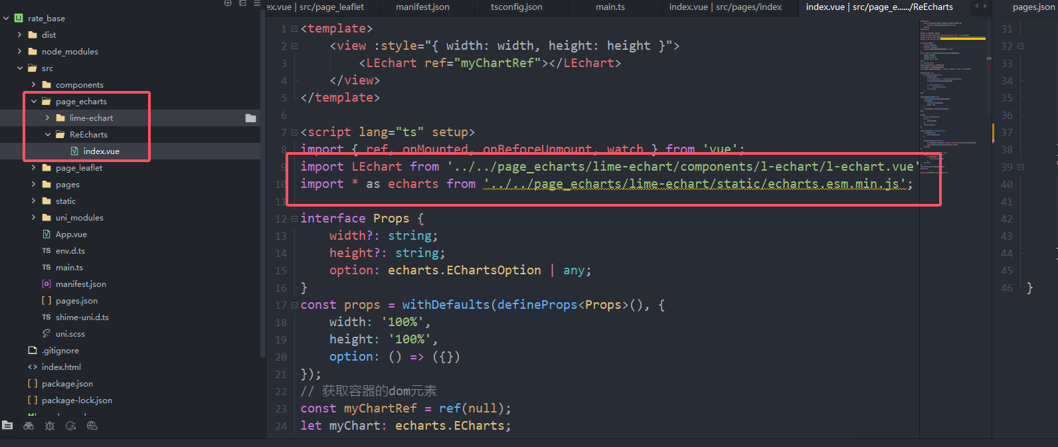Fold the code block at line 17
This screenshot has width=1058, height=447.
294,306
